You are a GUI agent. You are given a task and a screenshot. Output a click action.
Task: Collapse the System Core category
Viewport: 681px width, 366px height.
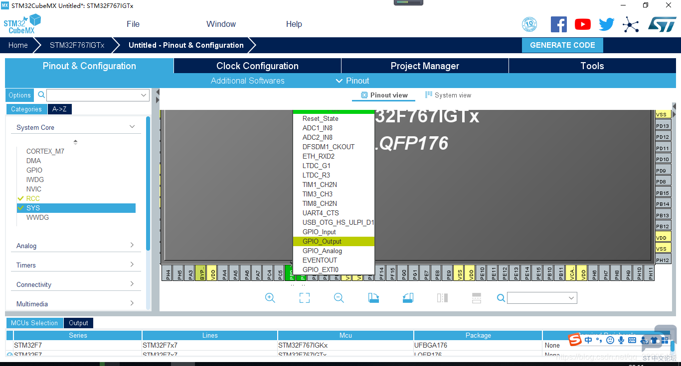coord(132,127)
